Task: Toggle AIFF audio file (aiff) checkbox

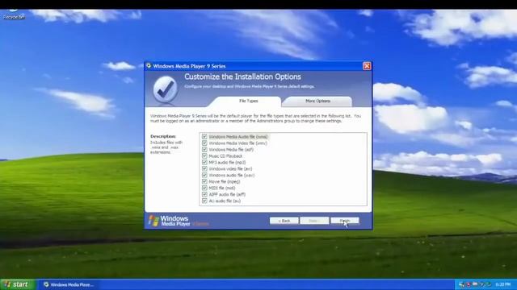Action: [204, 194]
